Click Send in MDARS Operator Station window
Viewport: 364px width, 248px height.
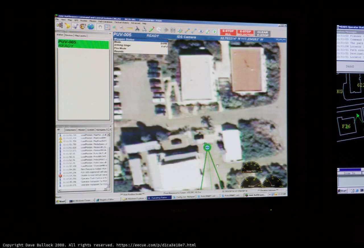350,66
